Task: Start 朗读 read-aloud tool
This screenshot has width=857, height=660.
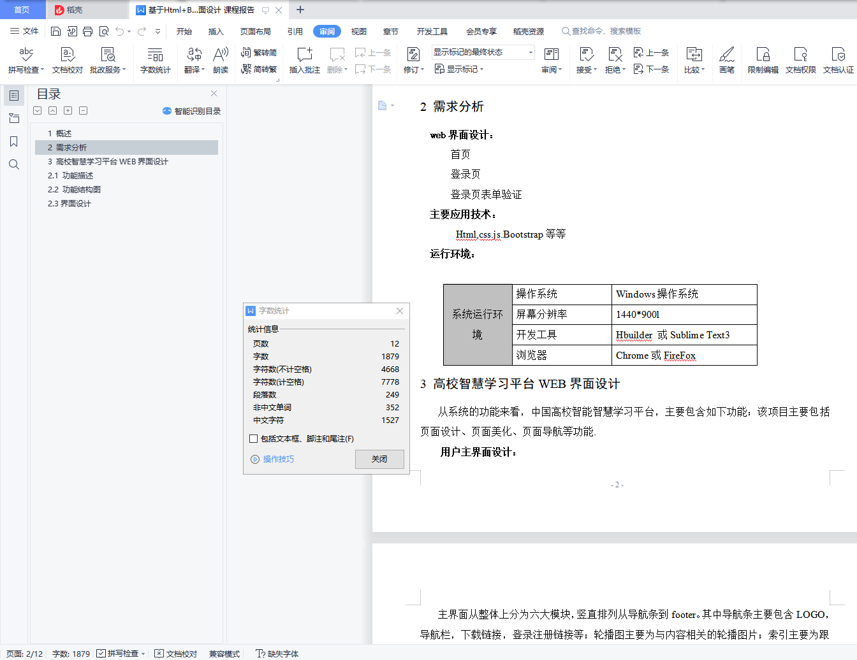Action: click(x=221, y=60)
